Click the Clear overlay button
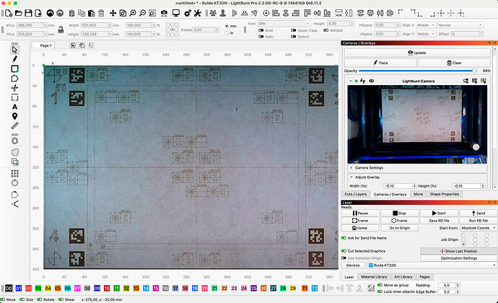498x303 pixels. pos(454,63)
